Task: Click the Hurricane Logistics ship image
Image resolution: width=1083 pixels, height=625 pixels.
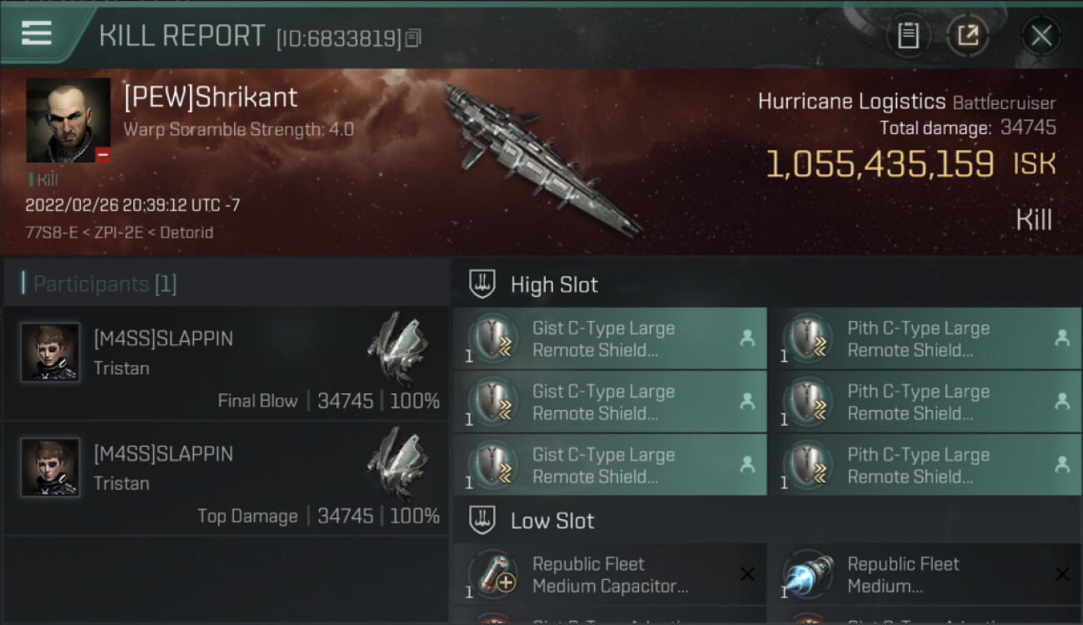Action: (541, 158)
